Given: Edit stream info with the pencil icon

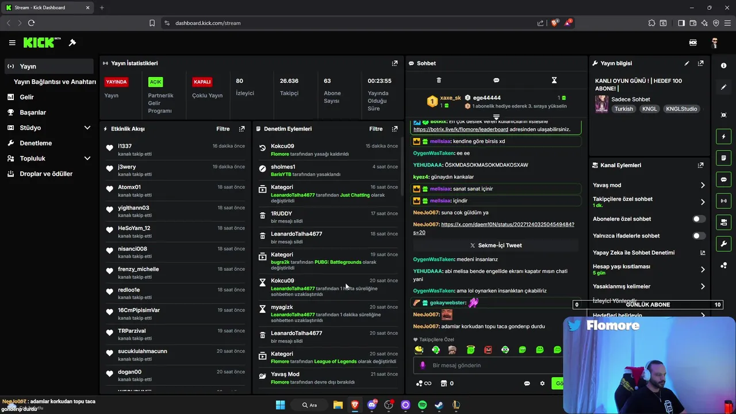Looking at the screenshot, I should coord(687,63).
